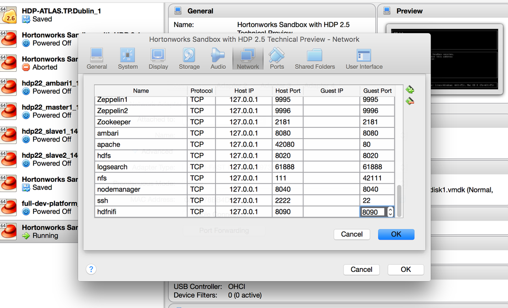This screenshot has width=508, height=308.
Task: Select the Running Hortonworks Sandbox VM
Action: pos(39,231)
